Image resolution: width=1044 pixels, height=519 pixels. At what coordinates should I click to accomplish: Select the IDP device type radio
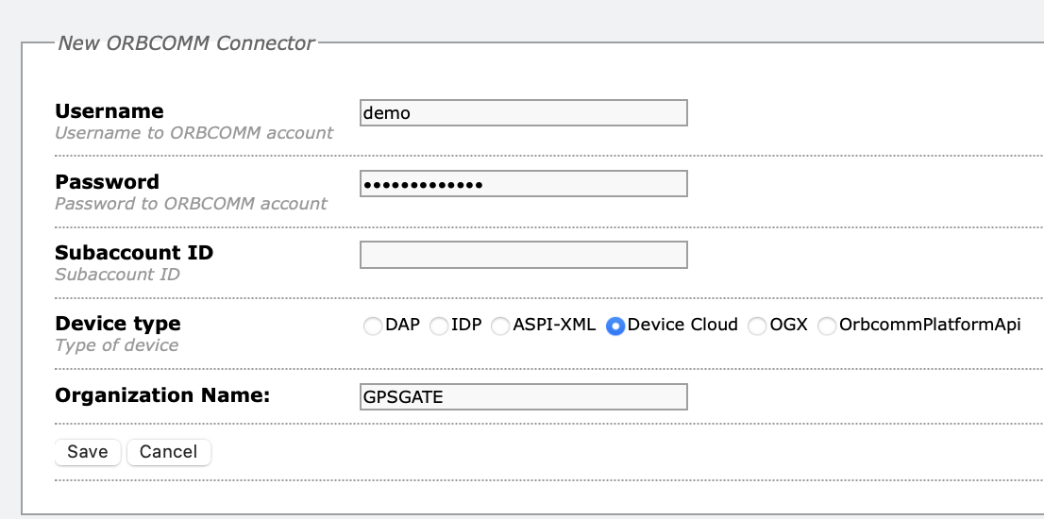tap(439, 326)
